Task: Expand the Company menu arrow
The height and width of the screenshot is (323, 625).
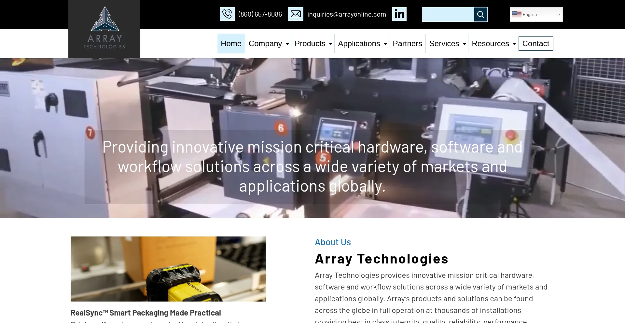Action: click(287, 44)
